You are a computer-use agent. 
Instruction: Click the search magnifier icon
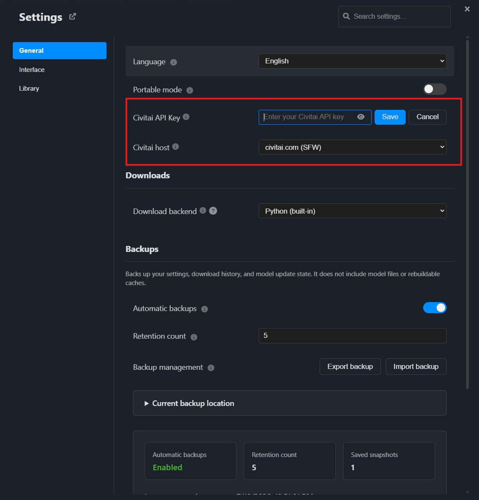(346, 16)
